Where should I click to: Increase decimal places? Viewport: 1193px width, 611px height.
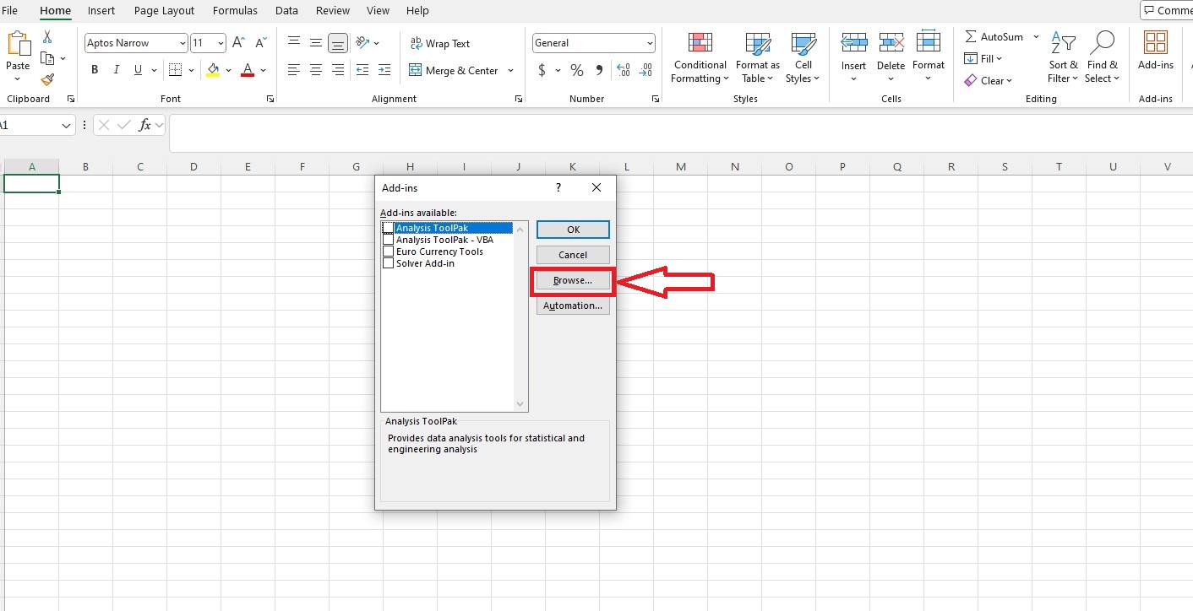click(624, 70)
